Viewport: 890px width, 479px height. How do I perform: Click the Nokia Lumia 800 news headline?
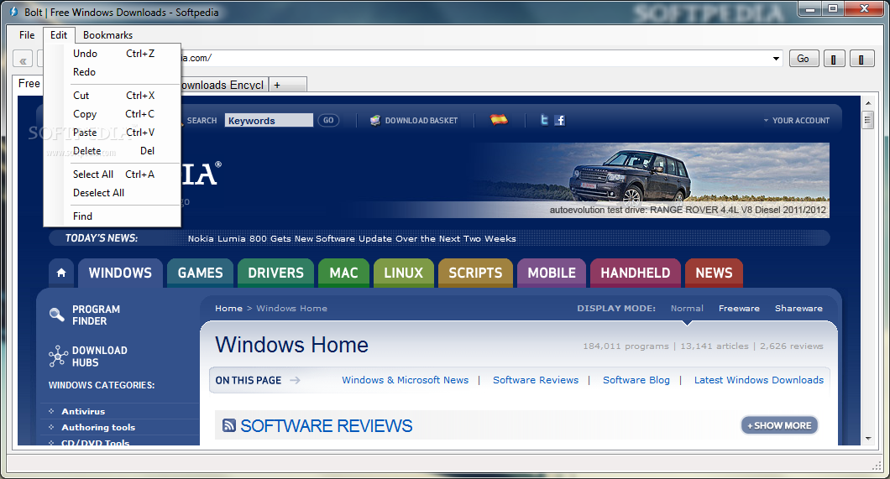352,238
